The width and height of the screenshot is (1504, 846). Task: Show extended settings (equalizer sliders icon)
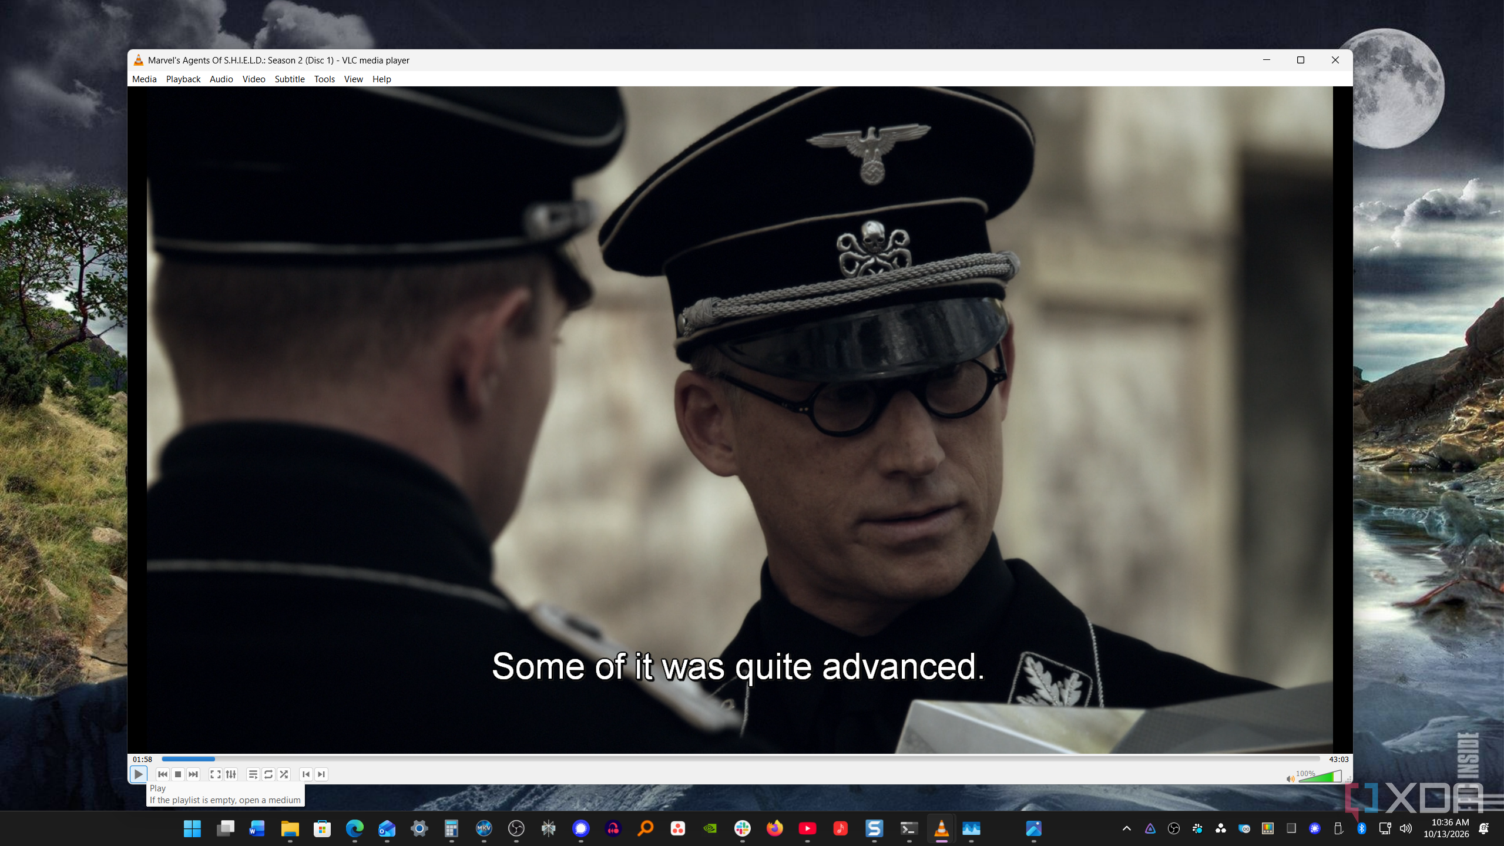coord(231,774)
